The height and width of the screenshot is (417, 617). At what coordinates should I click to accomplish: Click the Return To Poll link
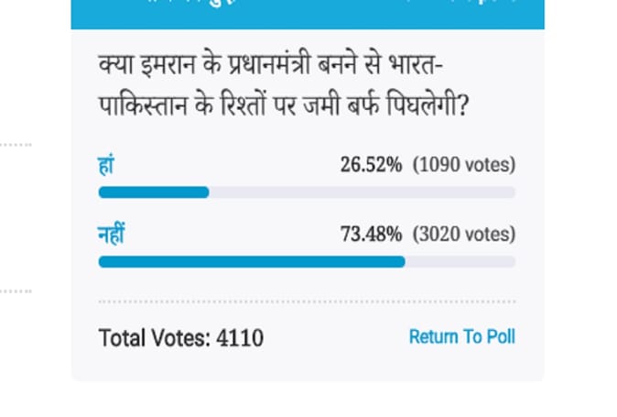coord(462,337)
